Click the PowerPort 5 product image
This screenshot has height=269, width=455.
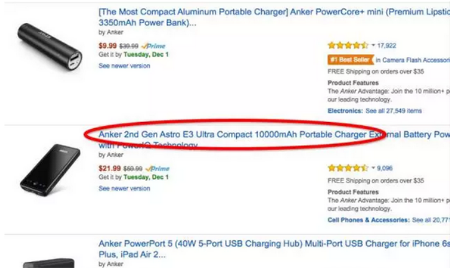[x=50, y=263]
